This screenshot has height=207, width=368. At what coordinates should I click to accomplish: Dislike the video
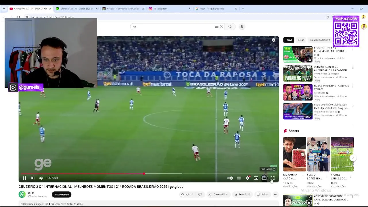pyautogui.click(x=200, y=195)
